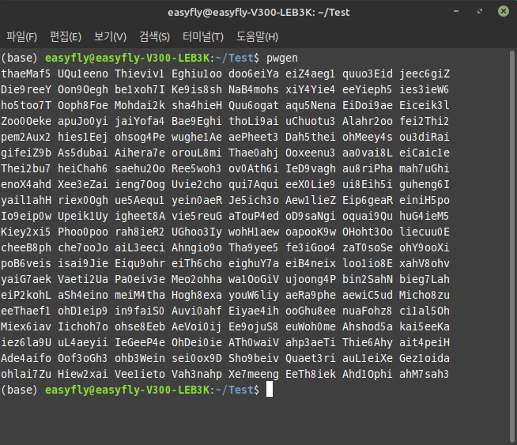Click the password Ade4aifo
Image resolution: width=517 pixels, height=445 pixels.
tap(26, 359)
